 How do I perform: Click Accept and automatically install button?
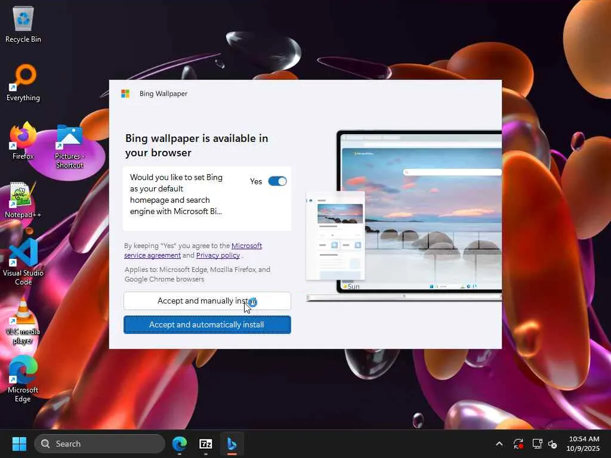(207, 324)
